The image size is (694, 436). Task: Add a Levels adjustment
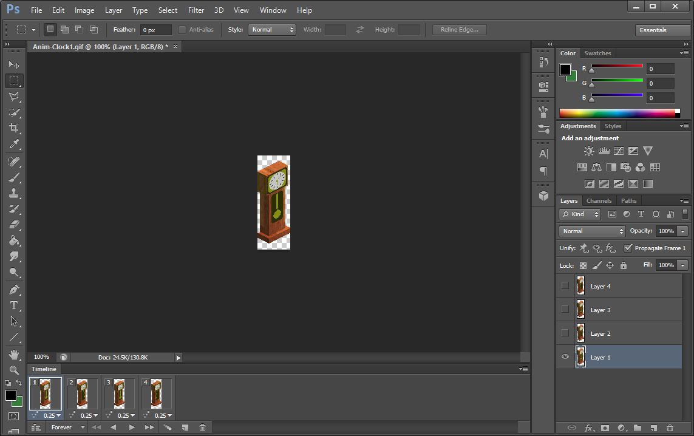point(604,151)
